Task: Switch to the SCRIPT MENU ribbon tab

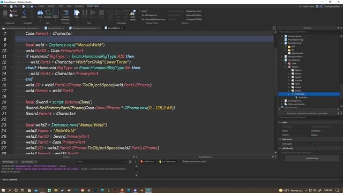Action: point(93,6)
